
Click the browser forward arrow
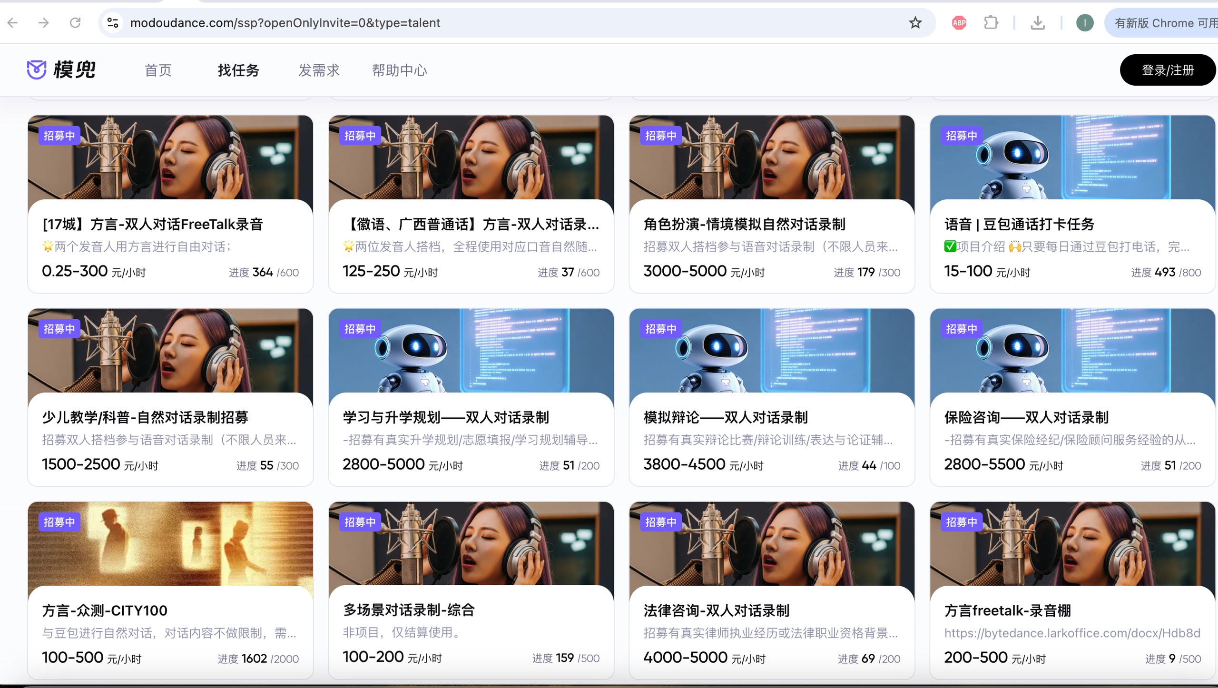[x=44, y=22]
